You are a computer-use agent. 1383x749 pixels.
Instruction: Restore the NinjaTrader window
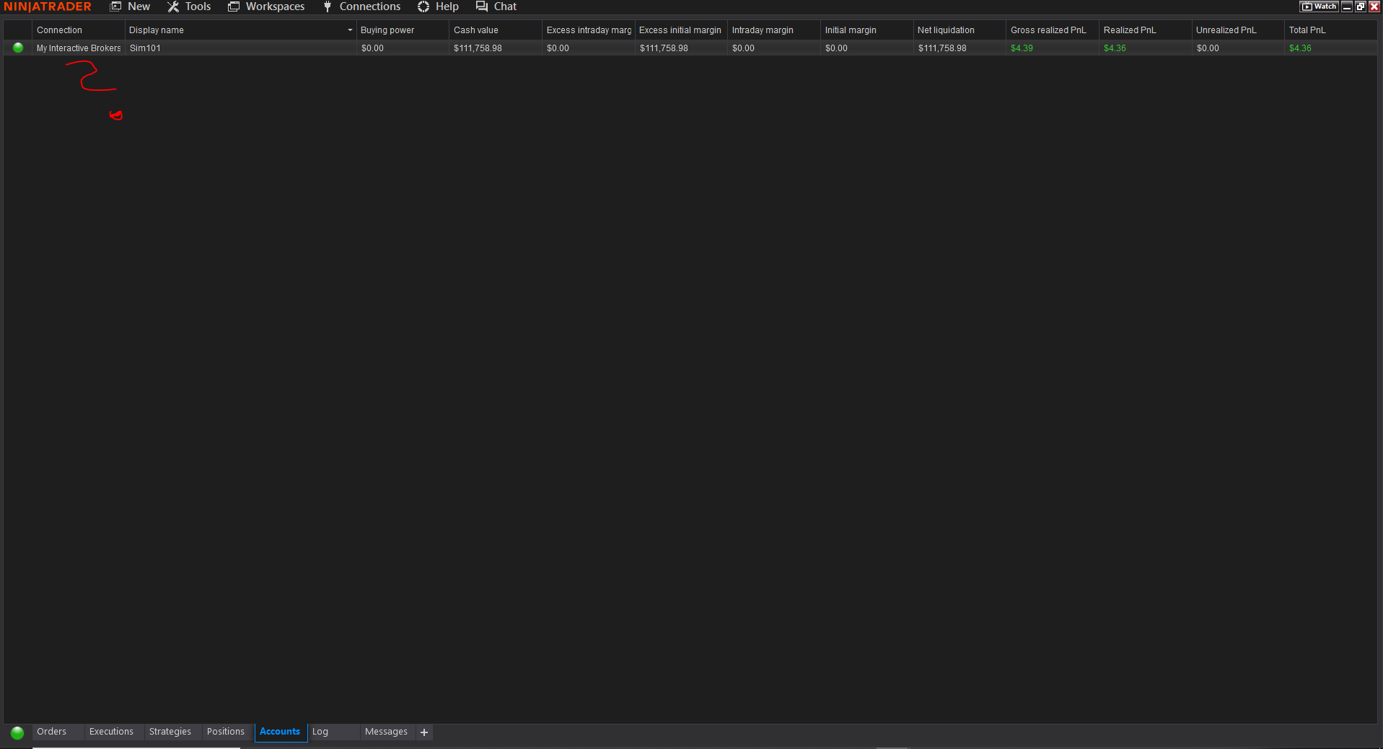point(1361,6)
